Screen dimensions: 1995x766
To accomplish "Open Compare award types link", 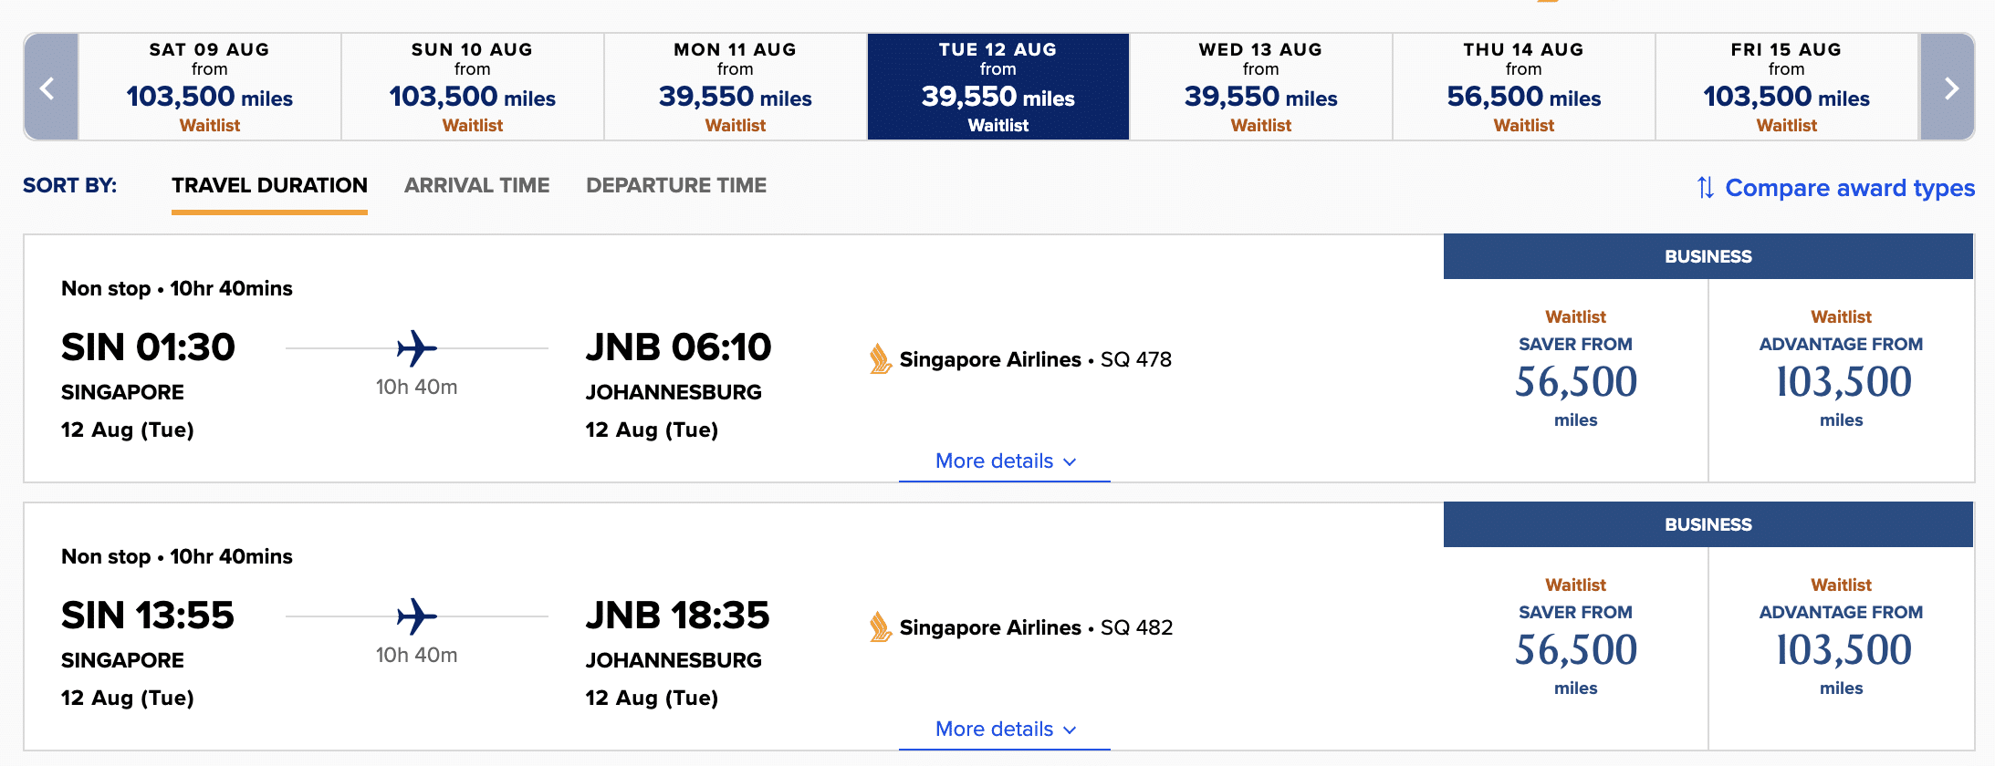I will [x=1850, y=188].
